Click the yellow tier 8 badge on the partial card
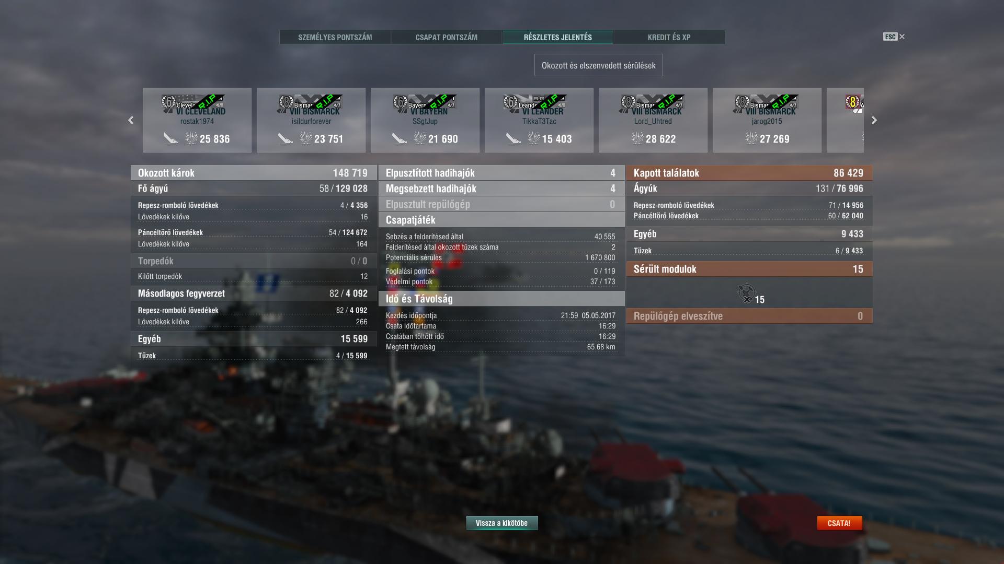Screen dimensions: 1004x564 pos(853,102)
